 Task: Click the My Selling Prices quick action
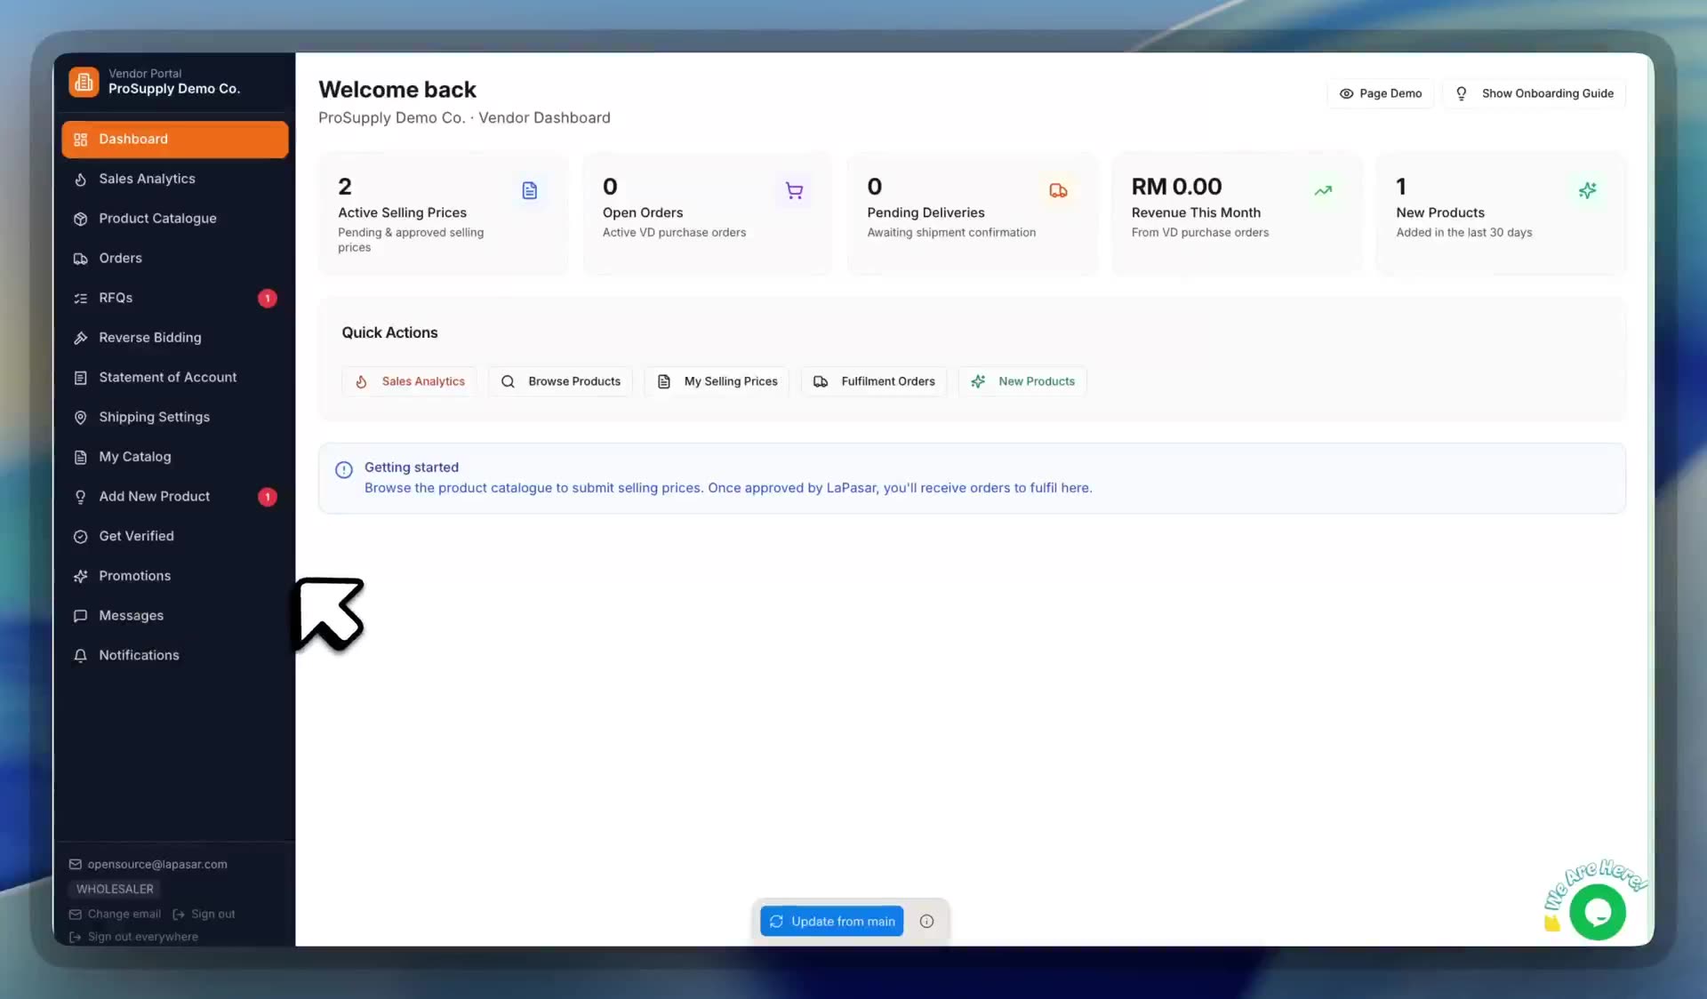pyautogui.click(x=717, y=381)
